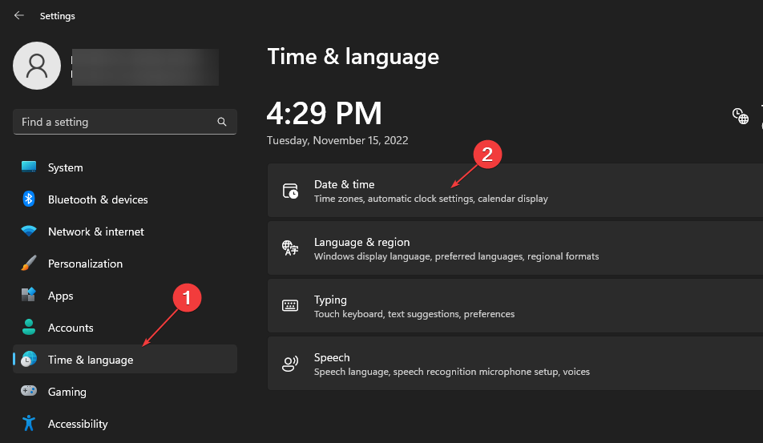Select the System monitor icon

coord(29,167)
